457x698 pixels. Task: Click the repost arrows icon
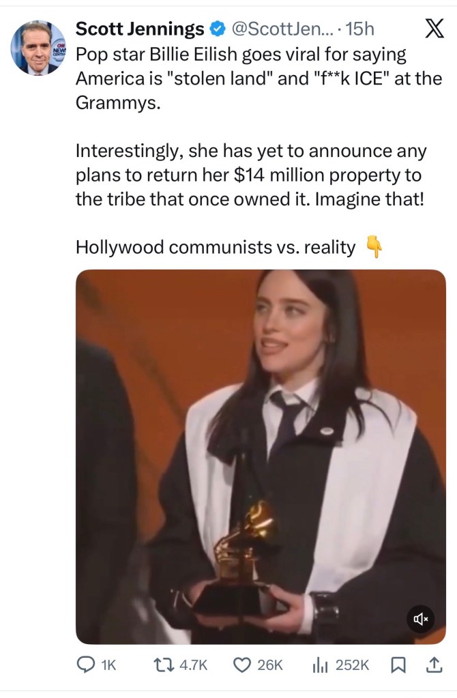click(x=164, y=665)
